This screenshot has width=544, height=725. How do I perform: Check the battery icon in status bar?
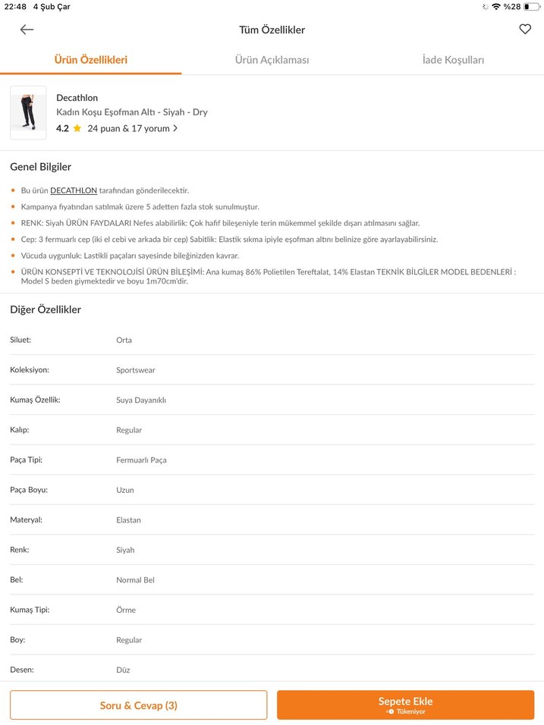coord(531,7)
